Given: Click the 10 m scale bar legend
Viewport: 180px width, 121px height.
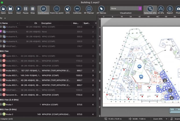Looking at the screenshot, I should click(175, 111).
